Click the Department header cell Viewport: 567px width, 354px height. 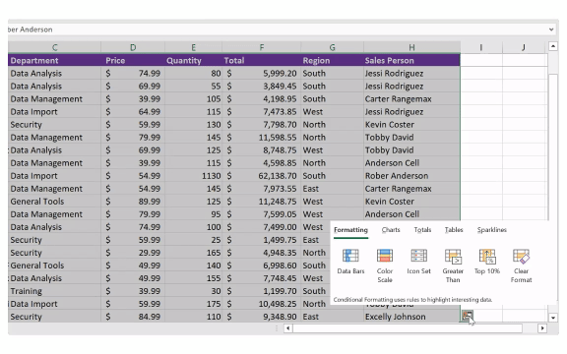point(54,60)
